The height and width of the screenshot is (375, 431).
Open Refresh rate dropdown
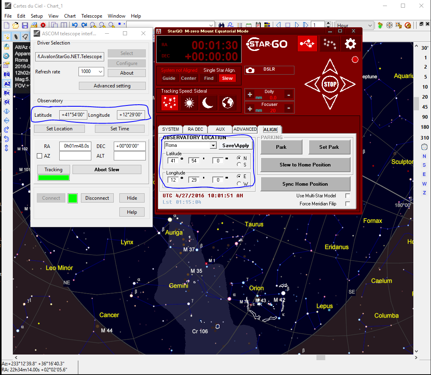tap(101, 71)
